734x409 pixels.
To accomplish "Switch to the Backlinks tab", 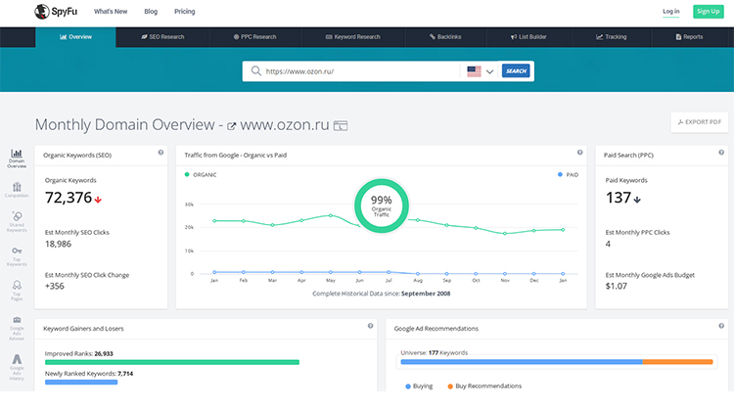I will point(445,37).
